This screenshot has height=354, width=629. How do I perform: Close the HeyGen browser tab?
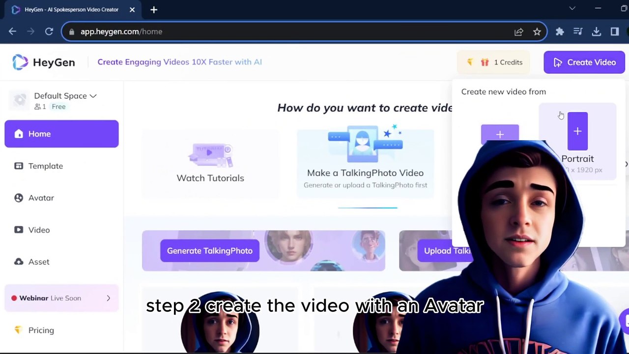[x=132, y=9]
